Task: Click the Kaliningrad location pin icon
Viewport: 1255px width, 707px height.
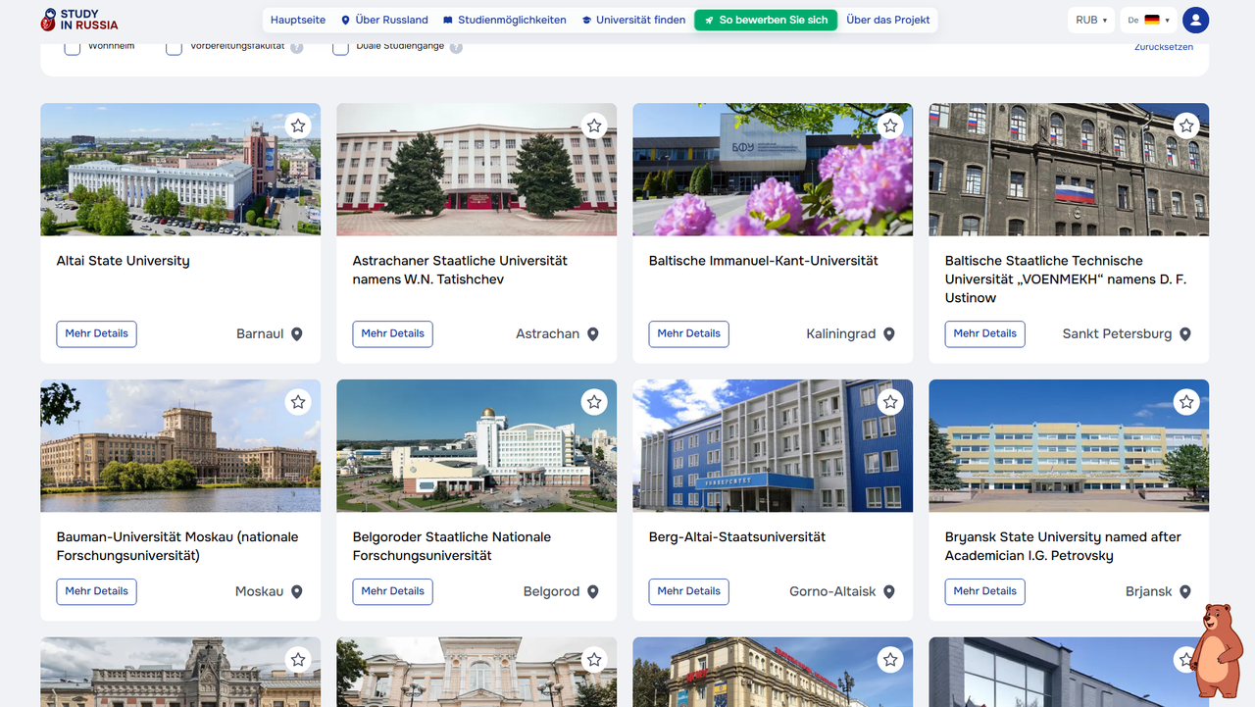Action: [x=889, y=334]
